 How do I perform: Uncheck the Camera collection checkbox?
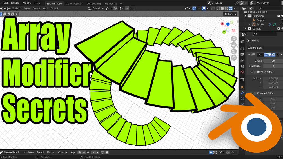(278, 28)
